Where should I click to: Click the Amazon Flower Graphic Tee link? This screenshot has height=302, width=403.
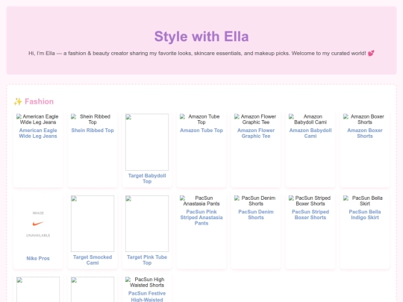pos(256,133)
